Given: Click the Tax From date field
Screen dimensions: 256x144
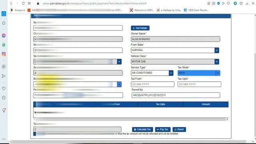Looking at the screenshot, I should [152, 84].
